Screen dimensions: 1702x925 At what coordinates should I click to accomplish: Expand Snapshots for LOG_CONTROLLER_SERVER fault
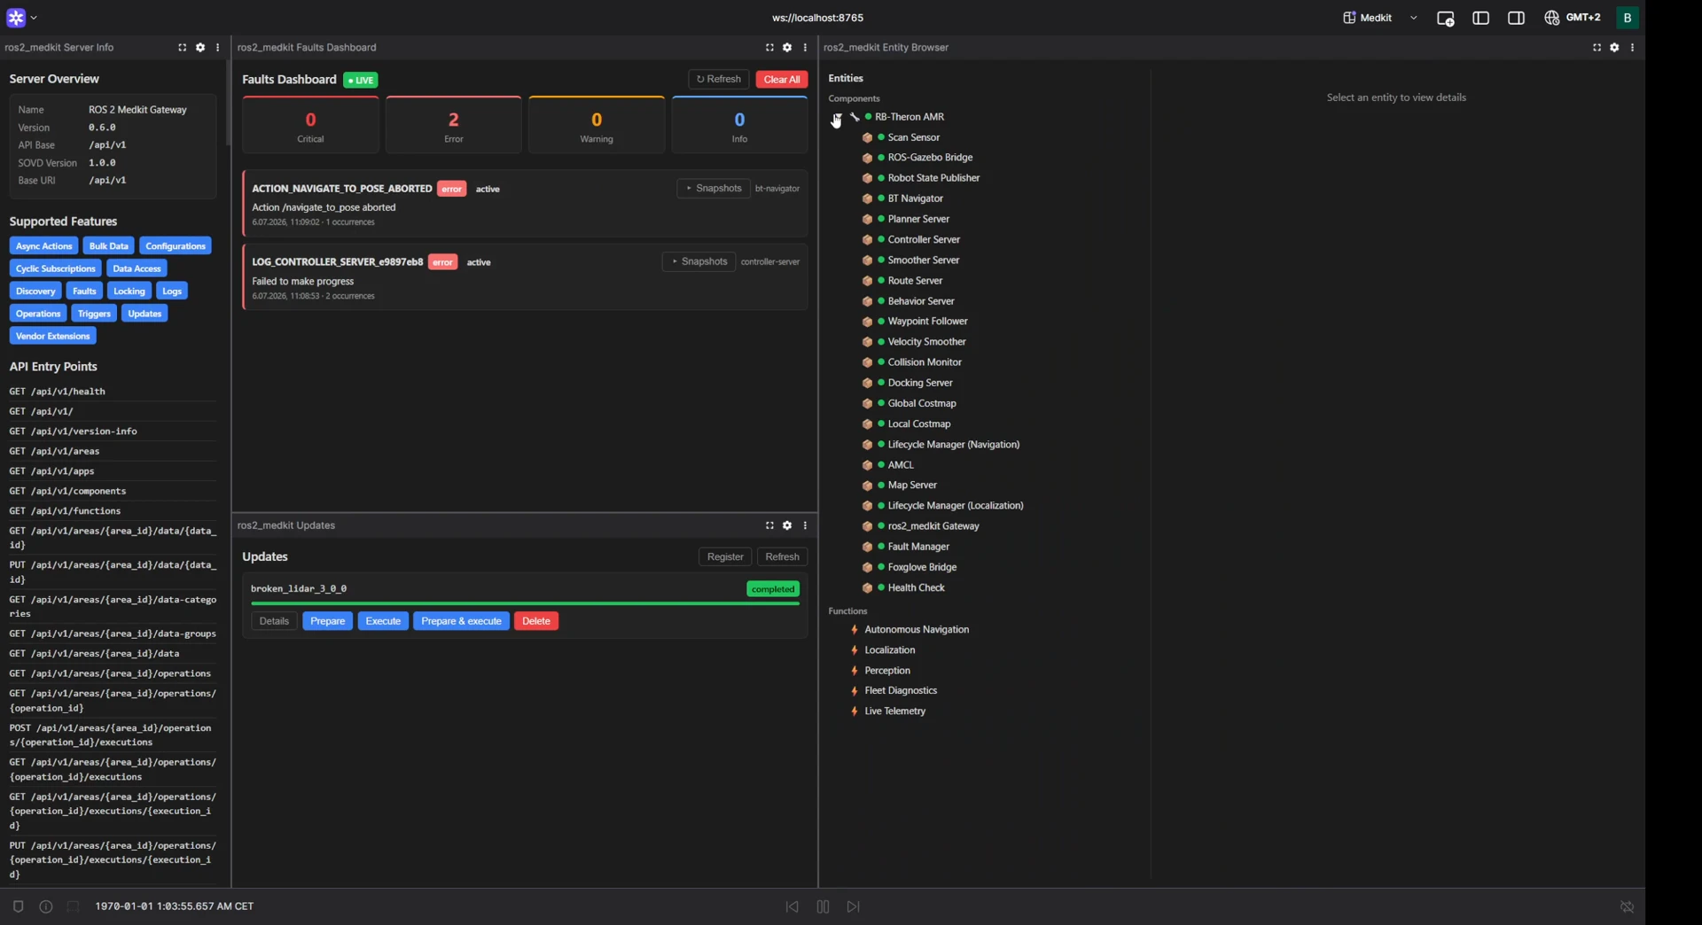point(699,262)
